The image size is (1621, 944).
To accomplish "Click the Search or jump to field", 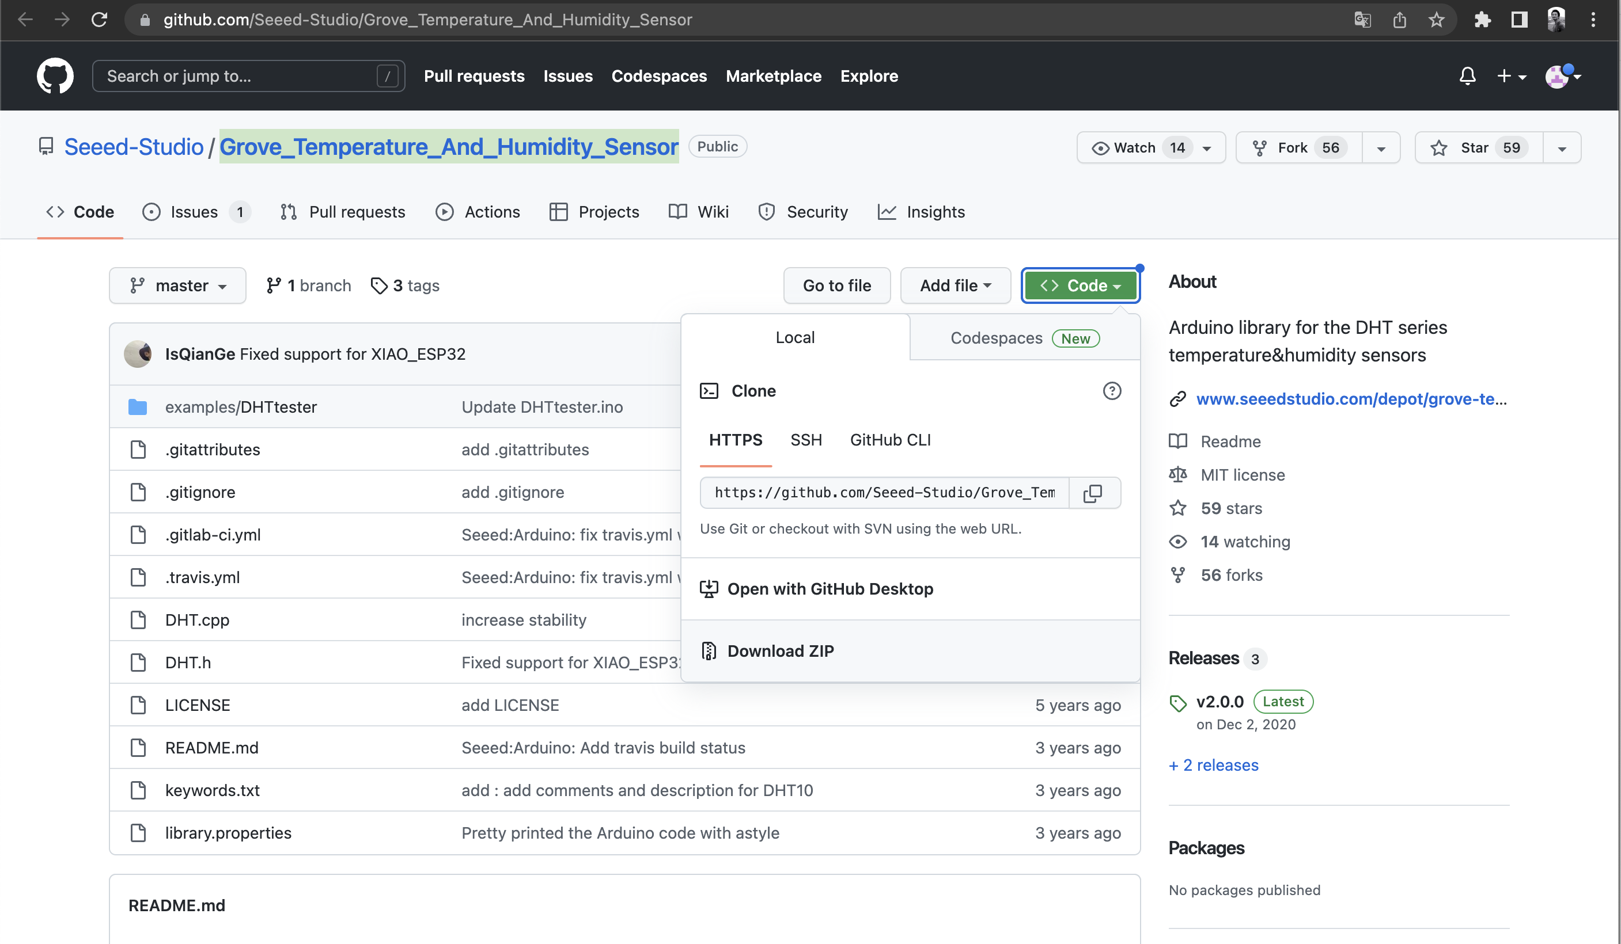I will [x=248, y=76].
